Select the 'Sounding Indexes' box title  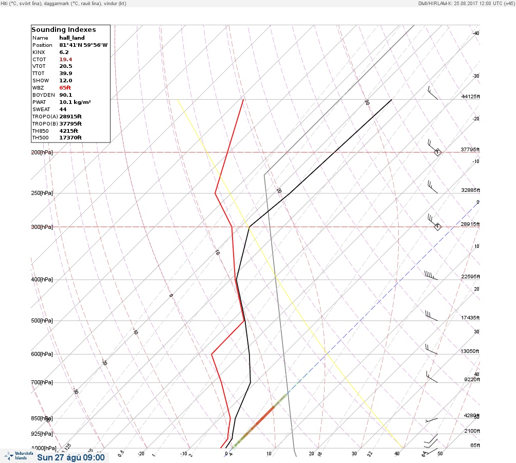tap(63, 30)
